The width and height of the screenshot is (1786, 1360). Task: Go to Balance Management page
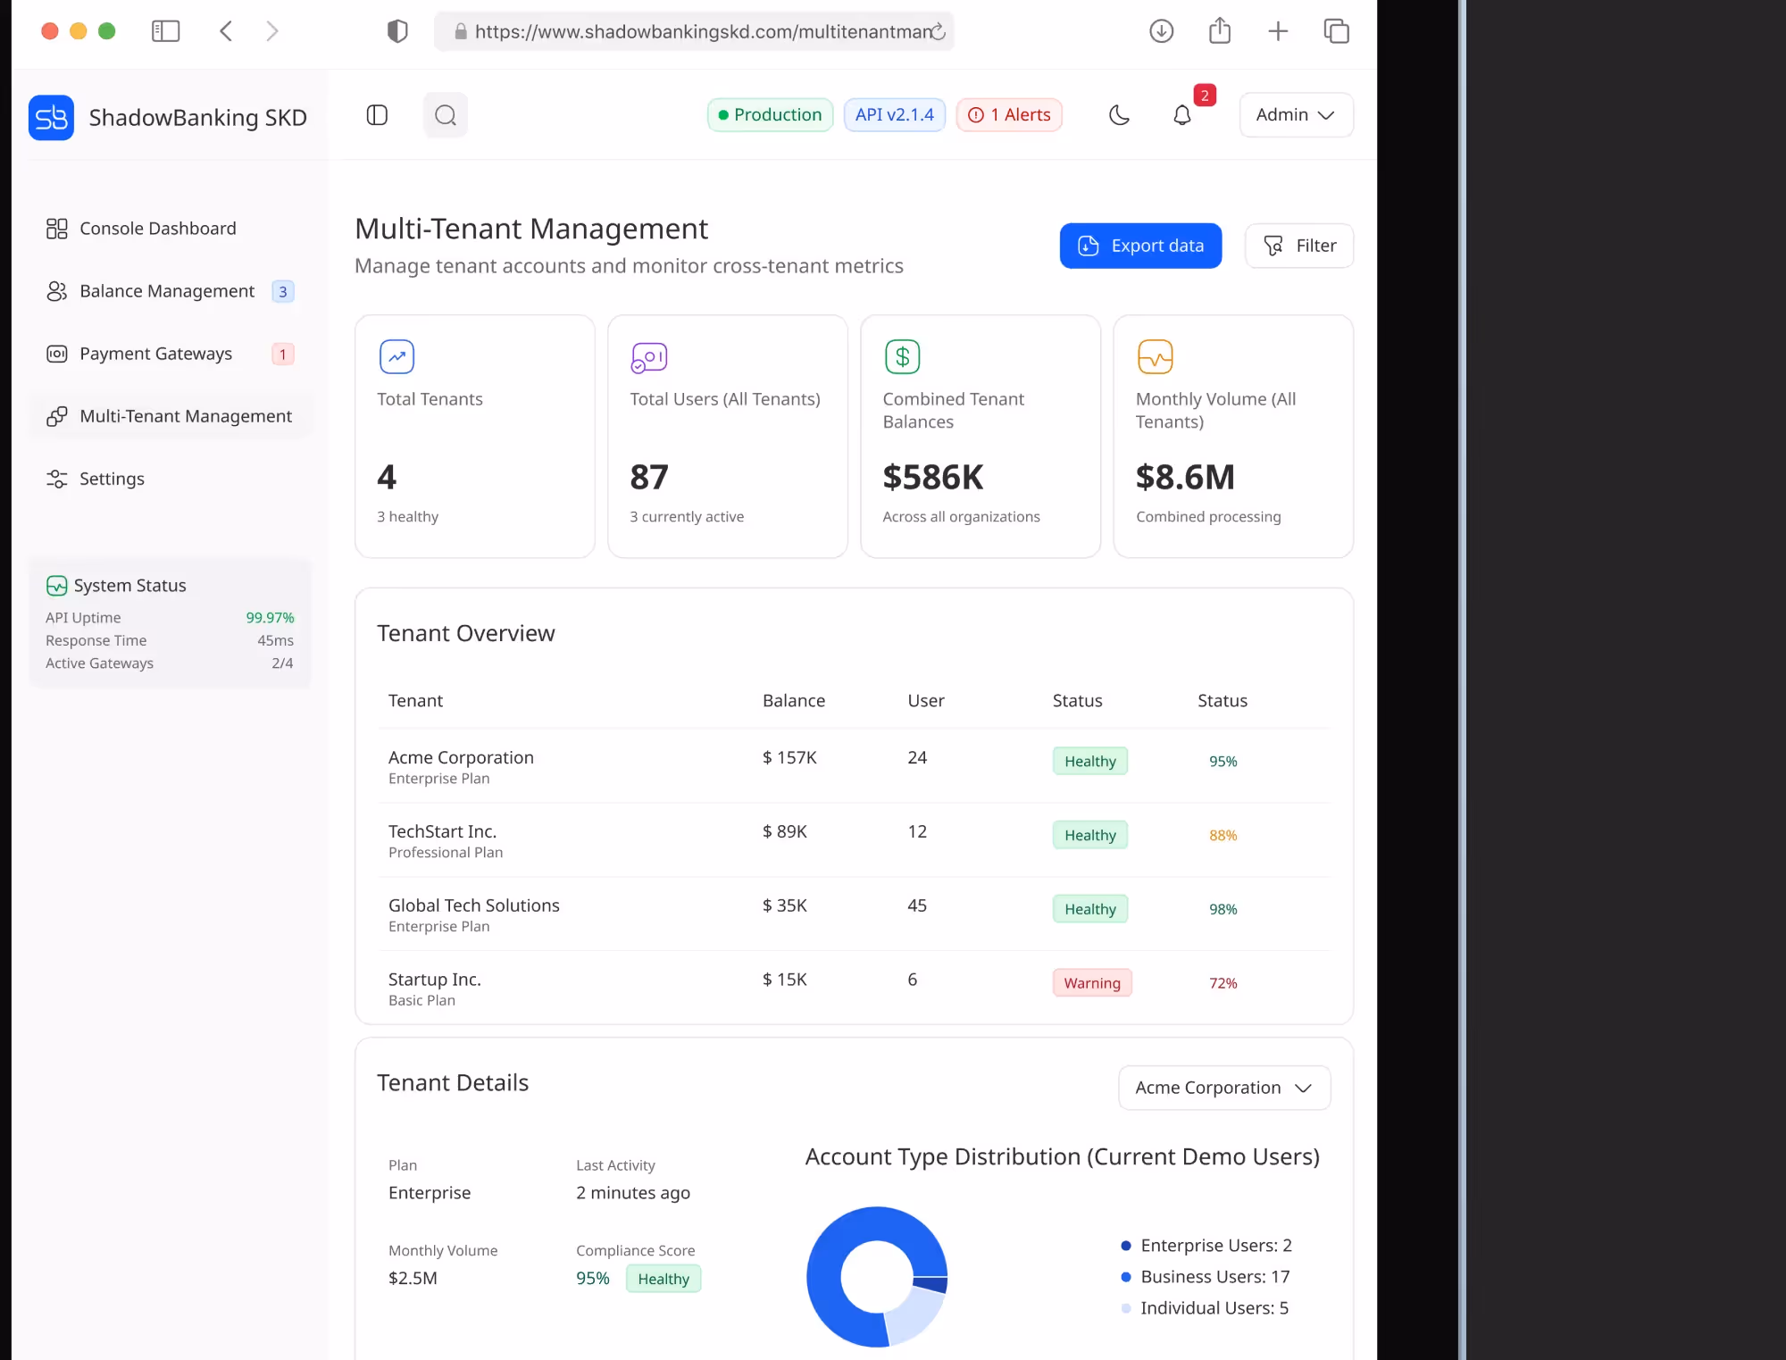pos(167,291)
